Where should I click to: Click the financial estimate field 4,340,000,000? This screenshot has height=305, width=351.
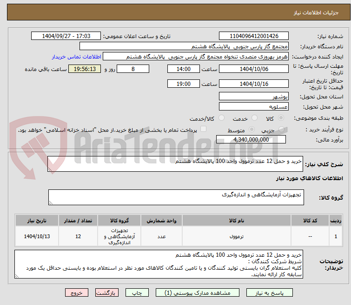251,139
